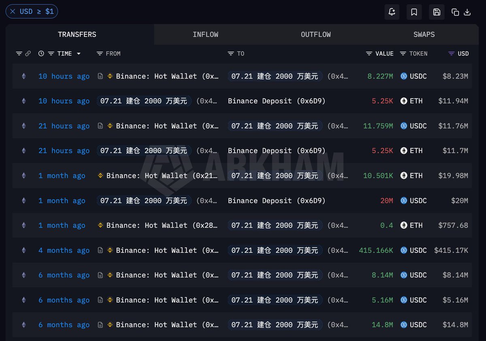
Task: Click the clock icon next to TIME
Action: tap(41, 53)
